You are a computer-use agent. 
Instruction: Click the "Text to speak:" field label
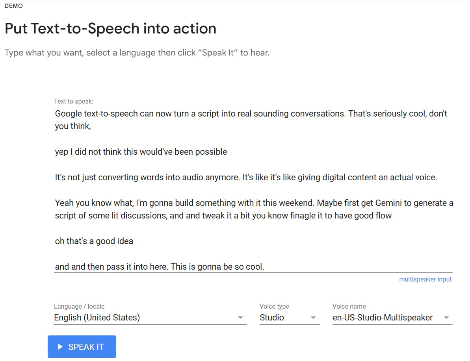pyautogui.click(x=74, y=102)
